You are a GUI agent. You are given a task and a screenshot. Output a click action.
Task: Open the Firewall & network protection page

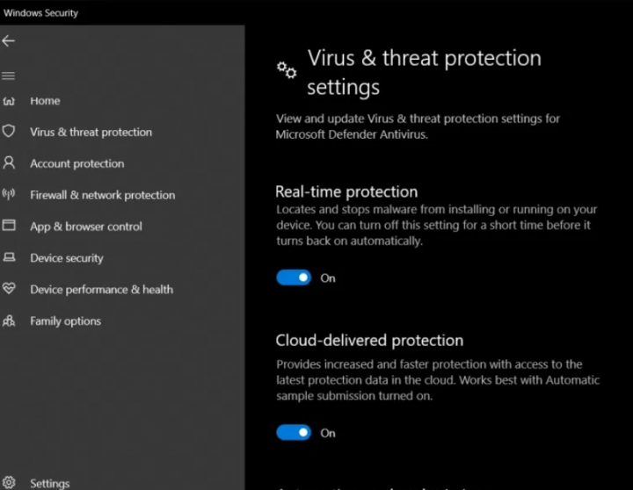tap(102, 195)
